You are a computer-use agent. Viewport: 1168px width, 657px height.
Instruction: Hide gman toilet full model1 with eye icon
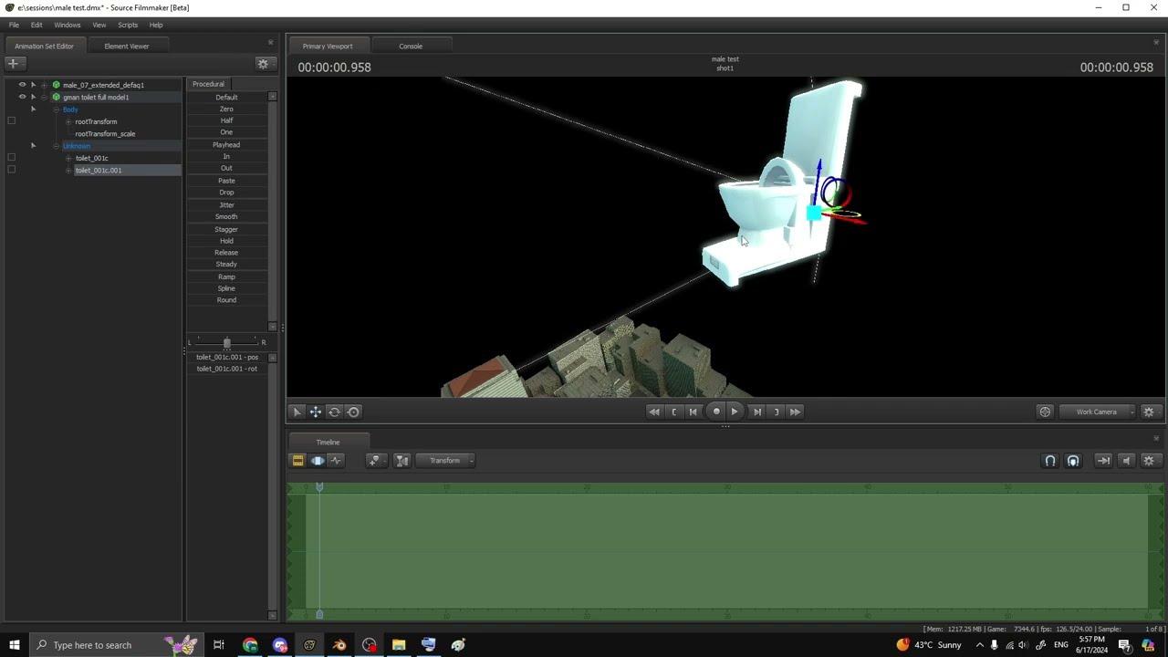pyautogui.click(x=22, y=97)
